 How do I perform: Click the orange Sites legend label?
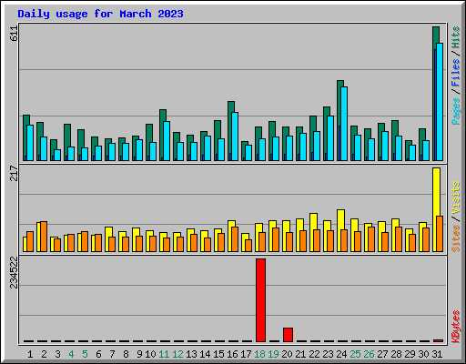coord(455,238)
